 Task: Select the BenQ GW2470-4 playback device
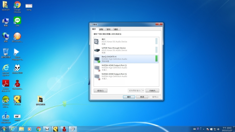point(126,59)
